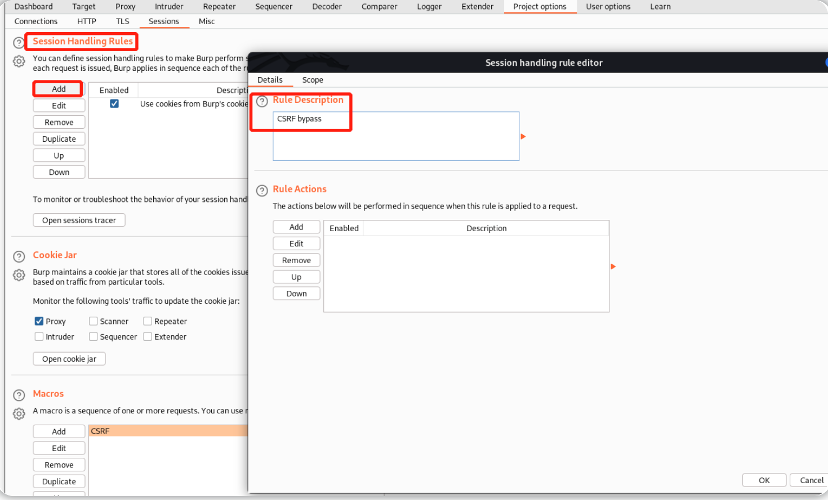Open the Proxy main tab

coord(126,7)
